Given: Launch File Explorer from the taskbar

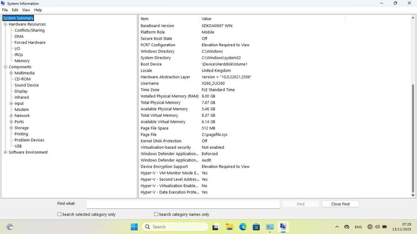Looking at the screenshot, I should pos(229,227).
